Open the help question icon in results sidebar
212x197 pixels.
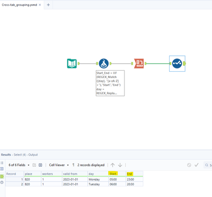2,182
